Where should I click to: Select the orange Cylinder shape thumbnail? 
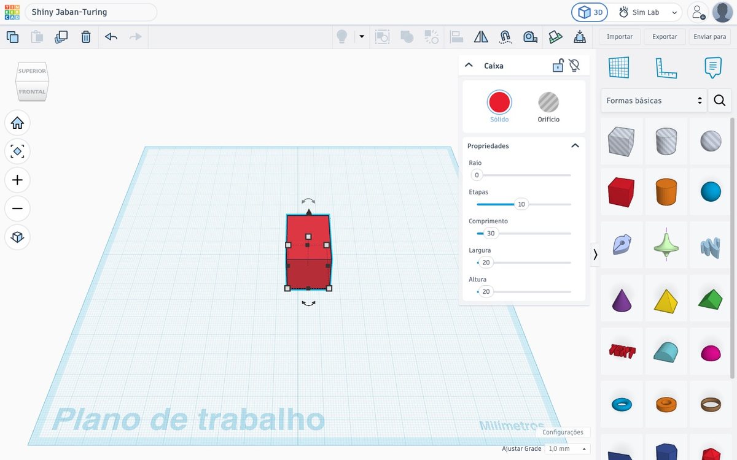666,192
